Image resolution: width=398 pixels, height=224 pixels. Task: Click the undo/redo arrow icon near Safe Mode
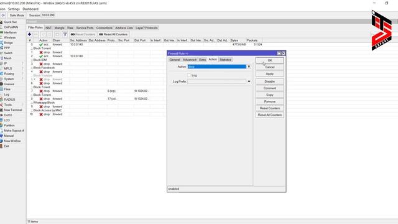click(x=3, y=15)
